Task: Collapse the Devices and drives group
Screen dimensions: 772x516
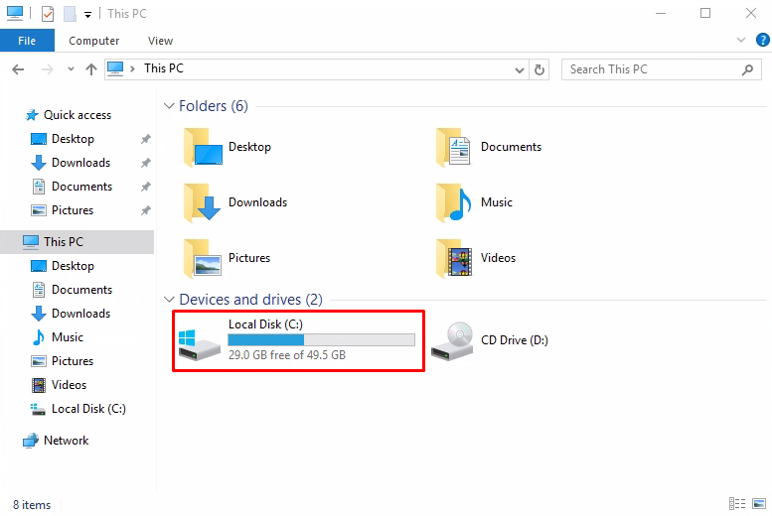Action: [169, 300]
